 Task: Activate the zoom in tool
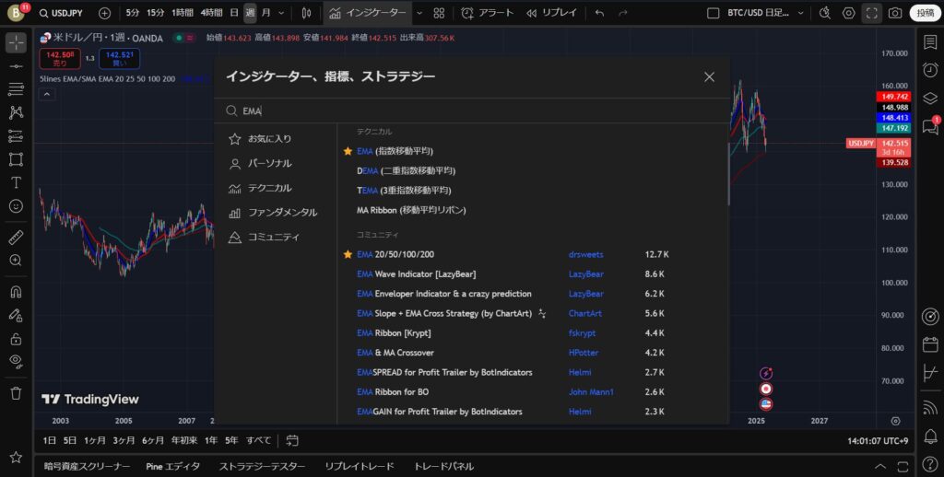(x=17, y=261)
